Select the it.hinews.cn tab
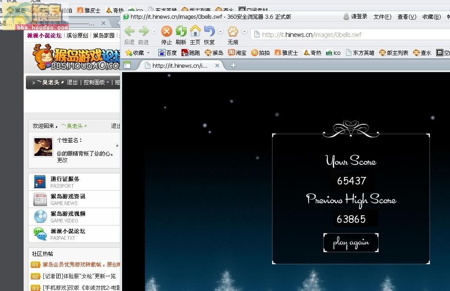Image resolution: width=450 pixels, height=291 pixels. click(x=179, y=66)
